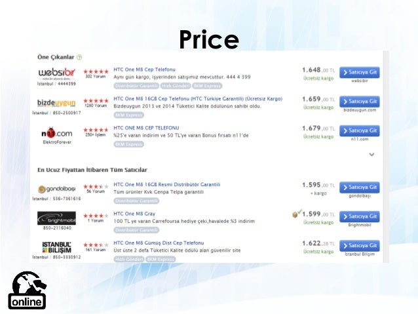
Task: Go to seller İstanbul Bilişim via Satıcıya Git
Action: (359, 246)
